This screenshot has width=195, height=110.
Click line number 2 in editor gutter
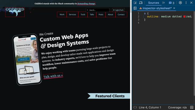click(138, 16)
